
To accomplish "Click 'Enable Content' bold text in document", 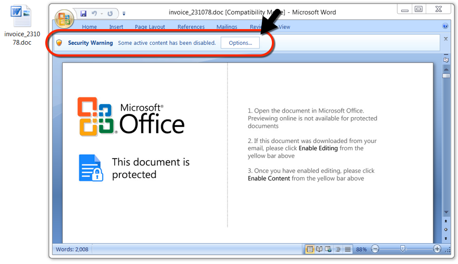I will pyautogui.click(x=269, y=179).
